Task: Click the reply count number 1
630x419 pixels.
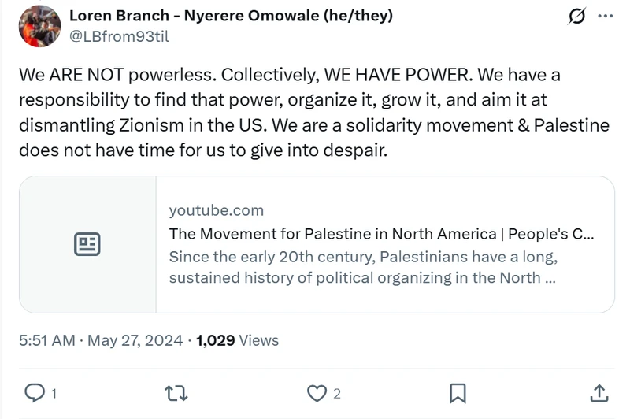Action: (x=54, y=393)
